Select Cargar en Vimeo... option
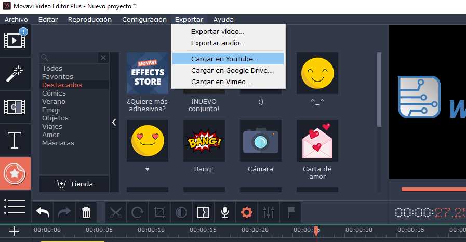 click(x=228, y=82)
